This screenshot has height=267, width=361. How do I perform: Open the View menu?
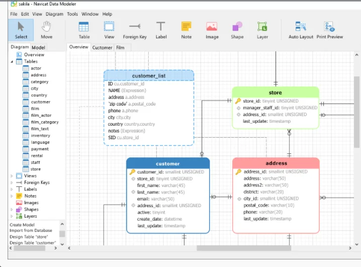pos(37,14)
